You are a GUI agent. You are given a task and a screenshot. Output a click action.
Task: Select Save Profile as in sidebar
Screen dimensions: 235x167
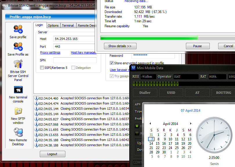[x=18, y=46]
